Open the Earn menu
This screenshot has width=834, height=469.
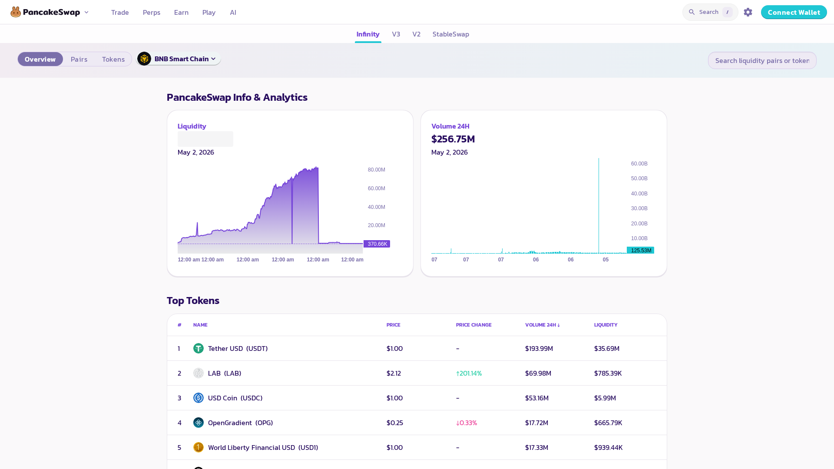coord(181,12)
